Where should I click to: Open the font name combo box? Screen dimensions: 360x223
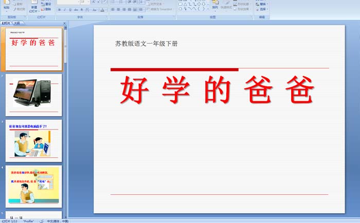coord(68,2)
